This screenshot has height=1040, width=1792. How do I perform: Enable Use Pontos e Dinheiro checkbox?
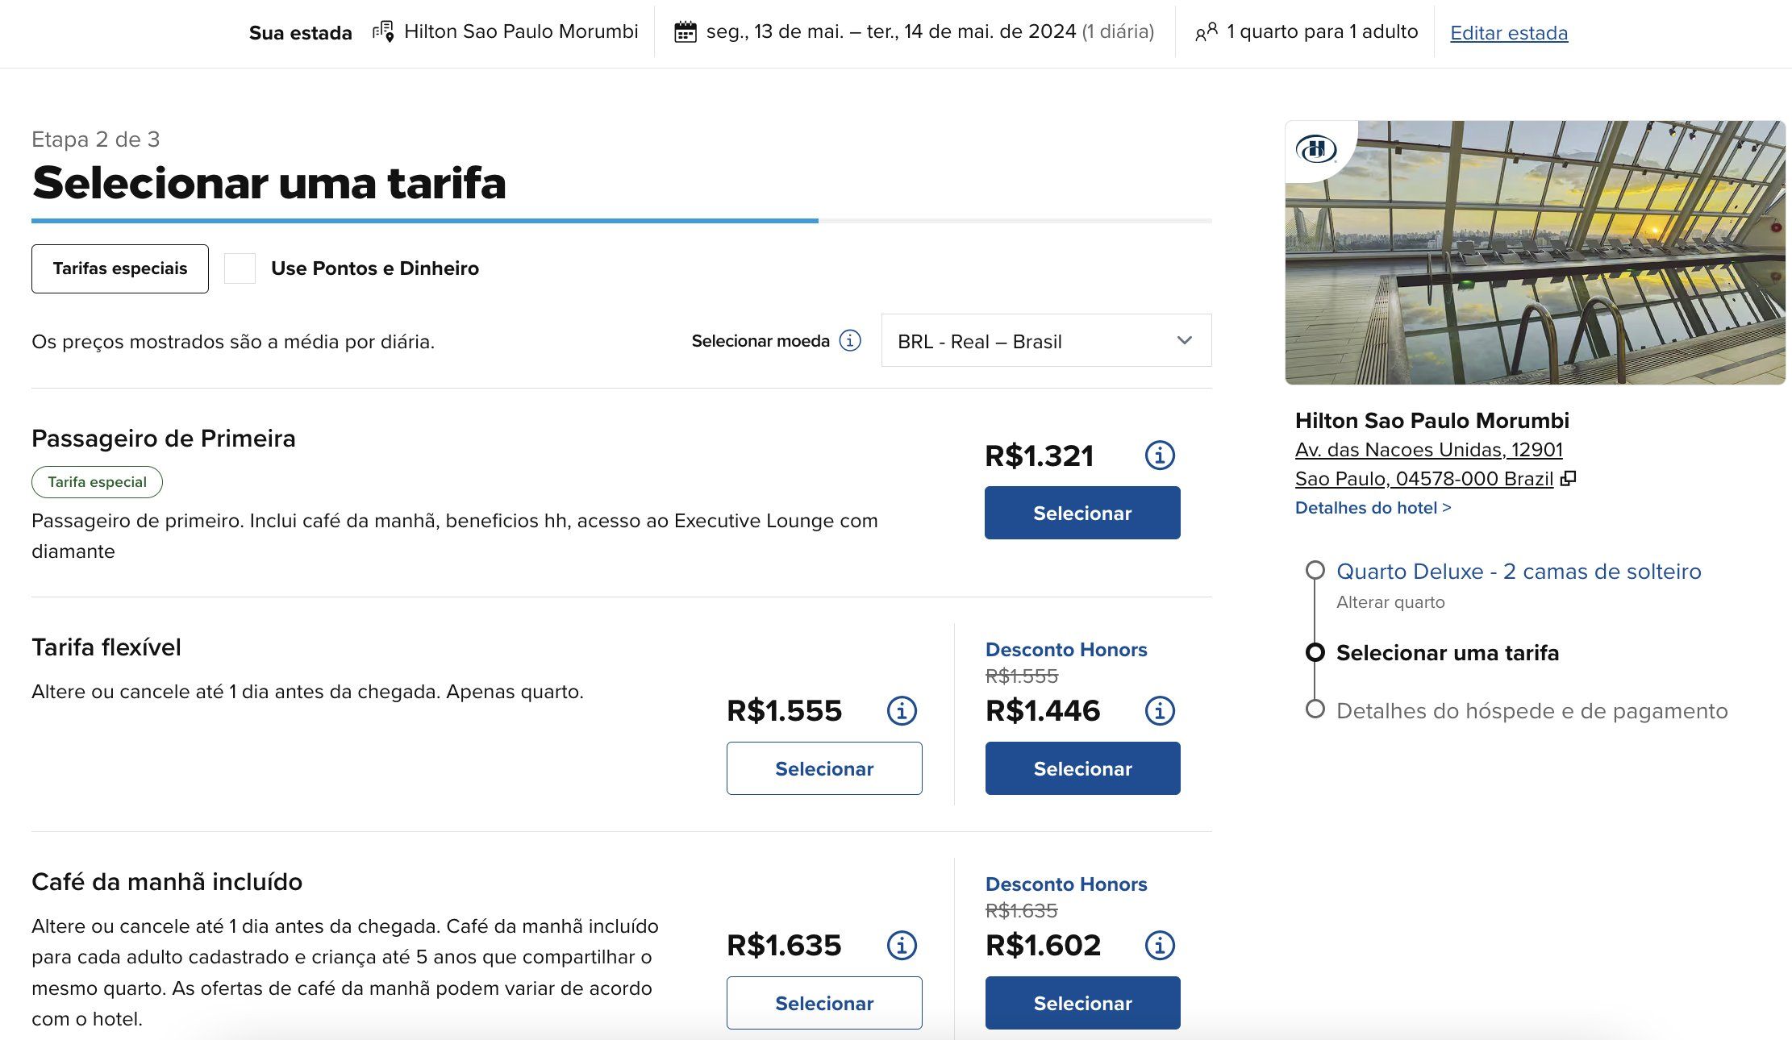240,268
